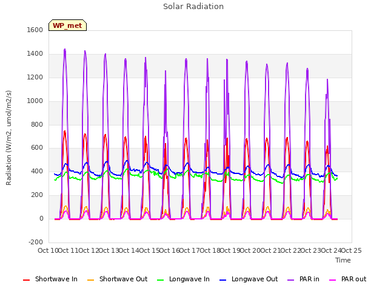Click the 200 y-axis tick label
The image size is (388, 291).
pyautogui.click(x=37, y=195)
